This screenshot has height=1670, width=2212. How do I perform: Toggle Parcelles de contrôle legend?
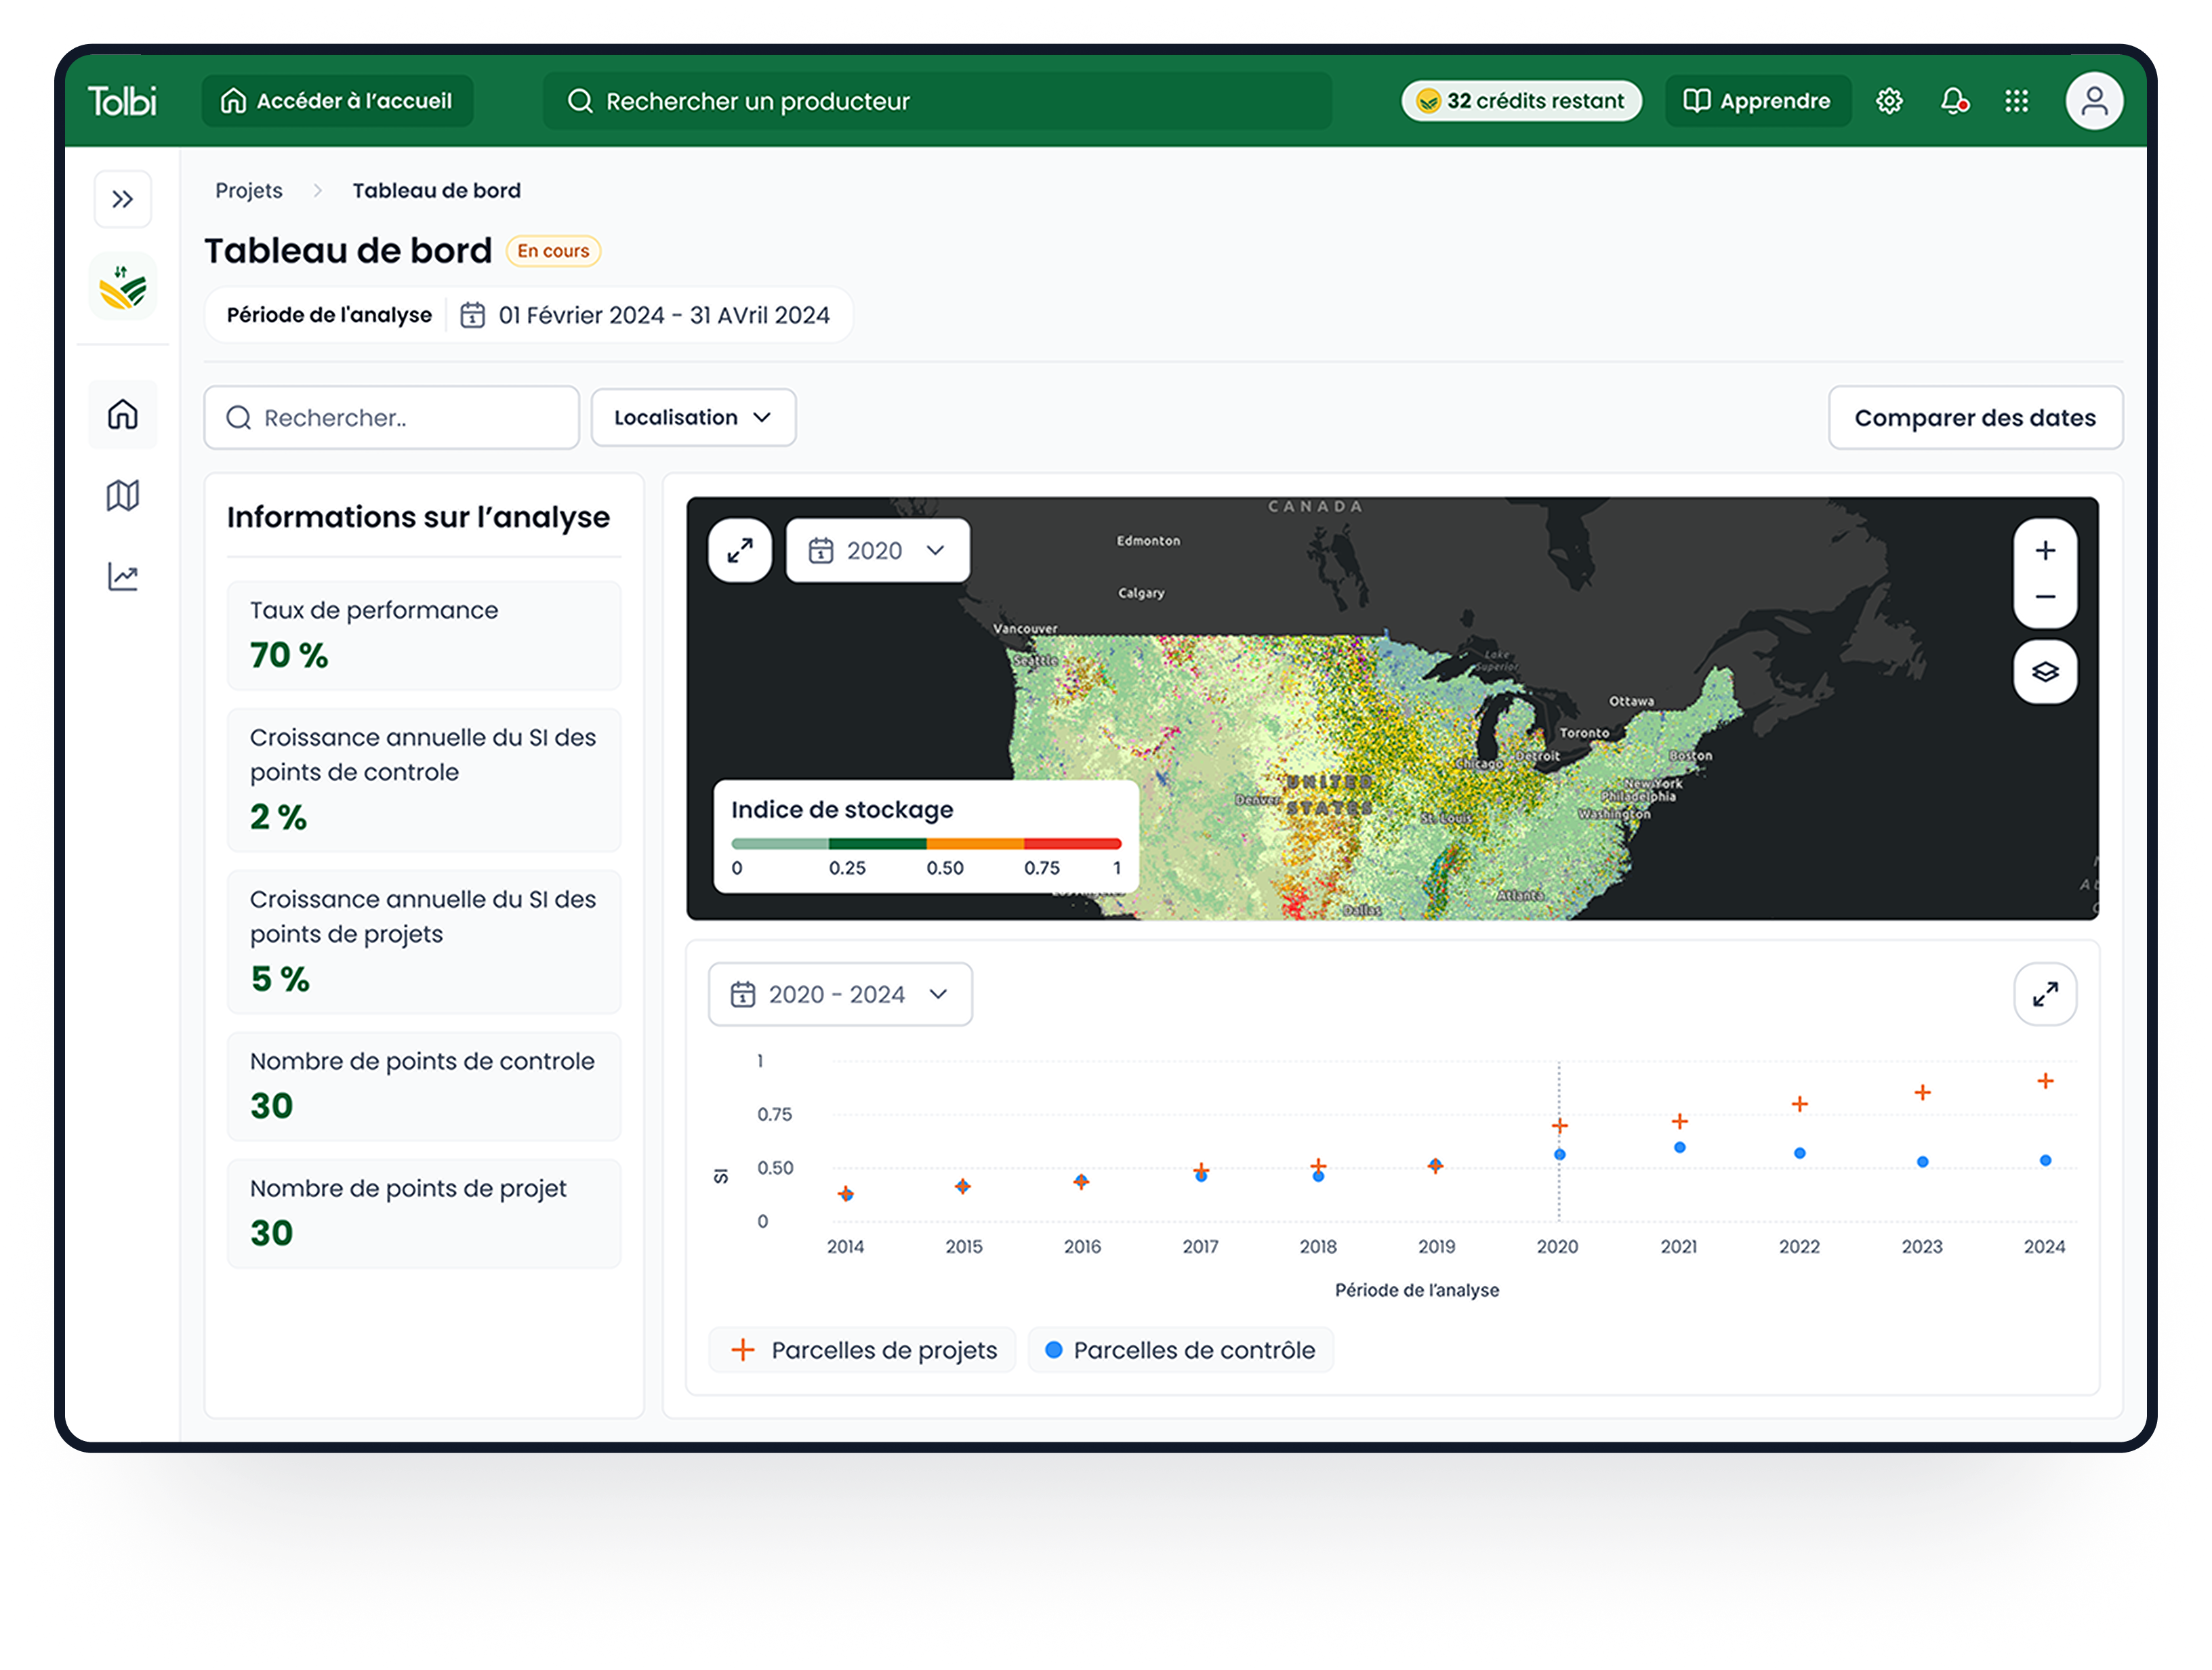[1181, 1350]
